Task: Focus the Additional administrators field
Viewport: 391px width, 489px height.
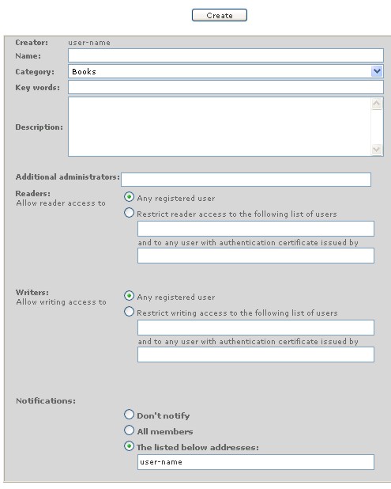Action: pyautogui.click(x=246, y=180)
